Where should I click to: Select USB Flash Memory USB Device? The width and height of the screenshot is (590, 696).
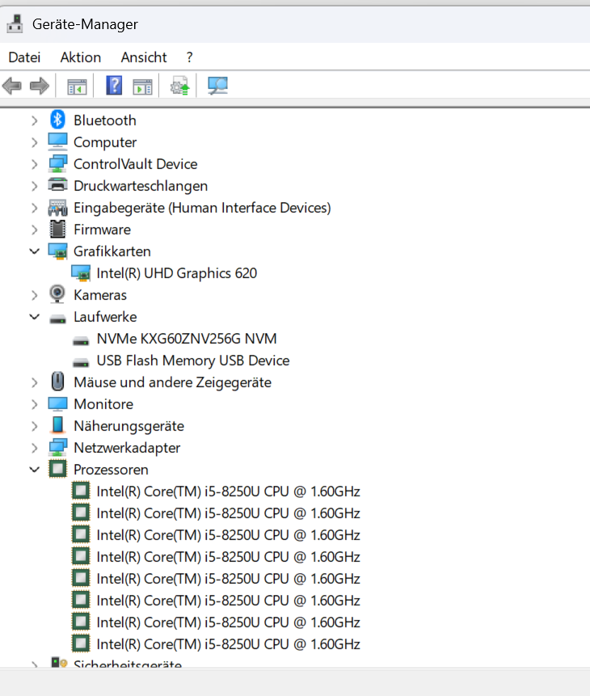(x=193, y=361)
